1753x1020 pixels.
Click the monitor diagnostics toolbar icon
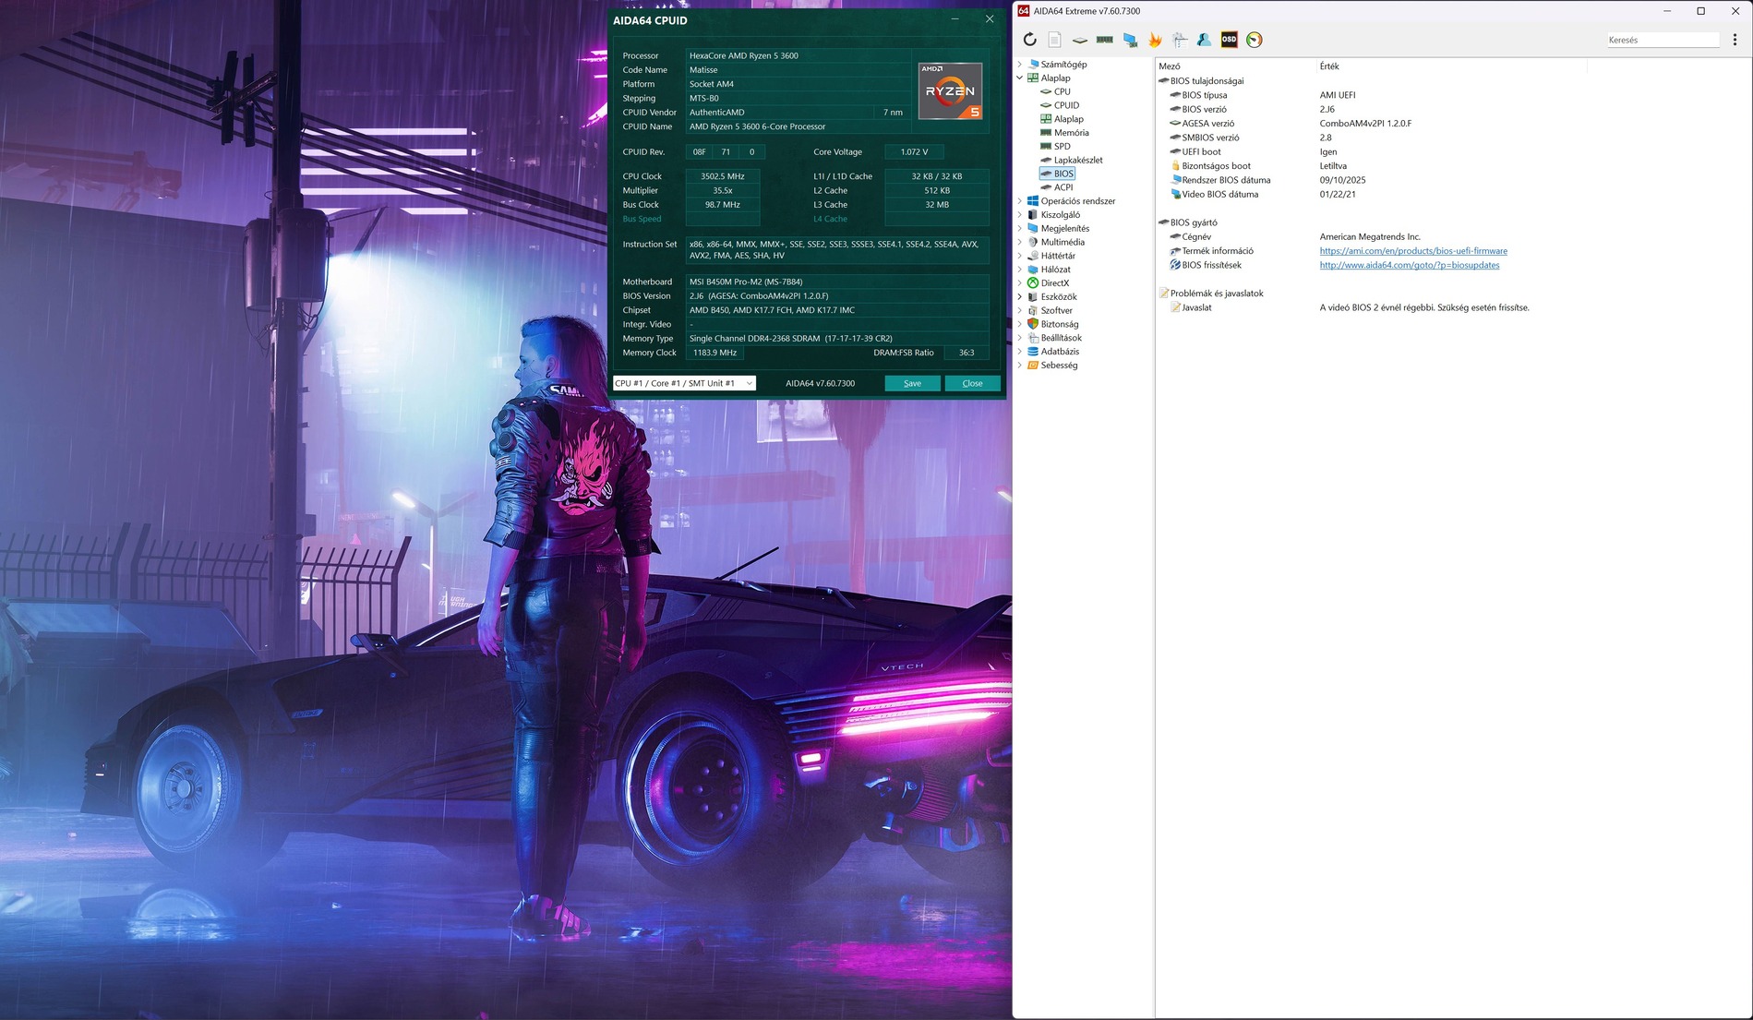click(1130, 40)
